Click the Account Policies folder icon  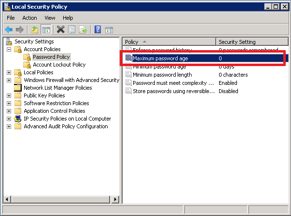coord(18,49)
